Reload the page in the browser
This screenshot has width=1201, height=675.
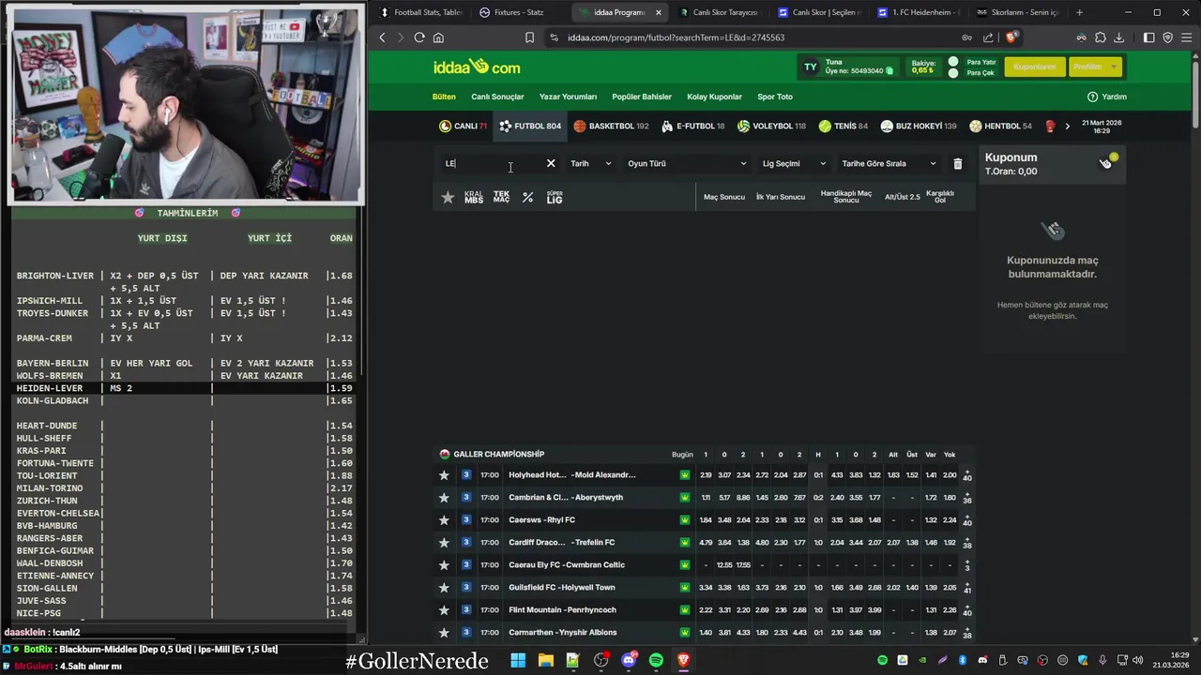(419, 37)
